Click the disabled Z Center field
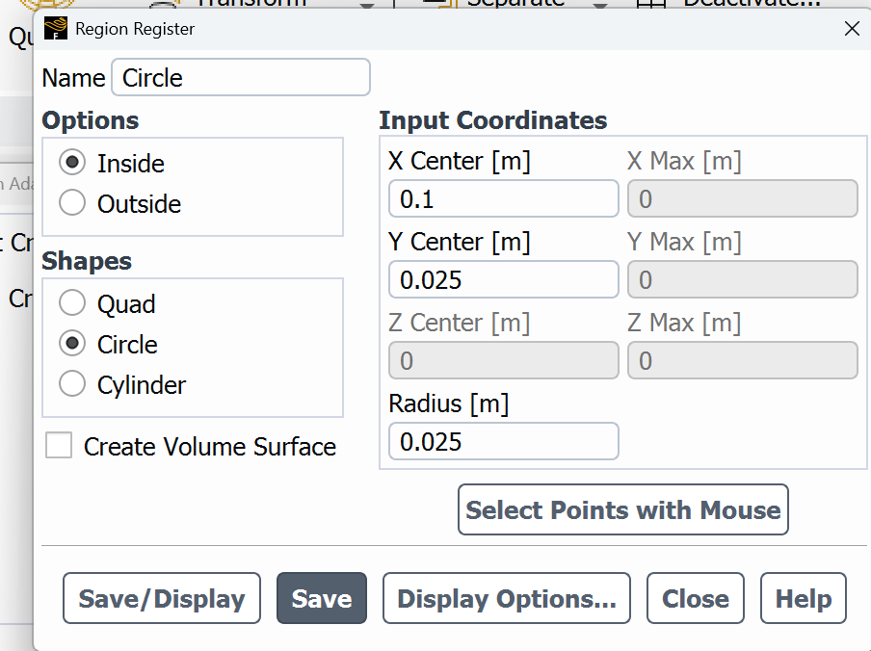 503,361
